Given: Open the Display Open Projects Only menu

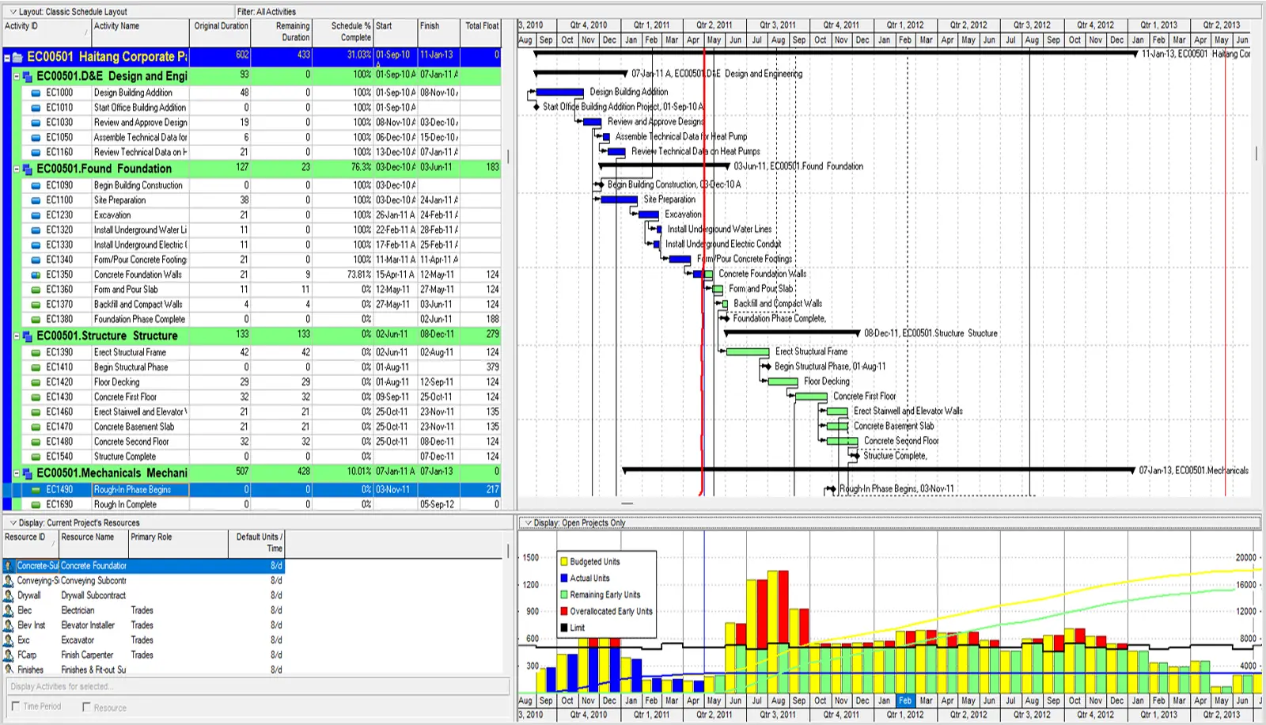Looking at the screenshot, I should [527, 523].
